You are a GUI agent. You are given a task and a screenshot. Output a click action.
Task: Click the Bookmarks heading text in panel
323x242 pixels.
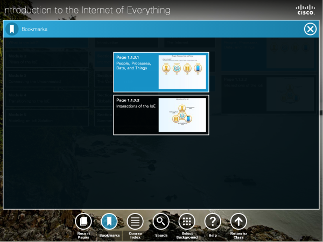34,29
